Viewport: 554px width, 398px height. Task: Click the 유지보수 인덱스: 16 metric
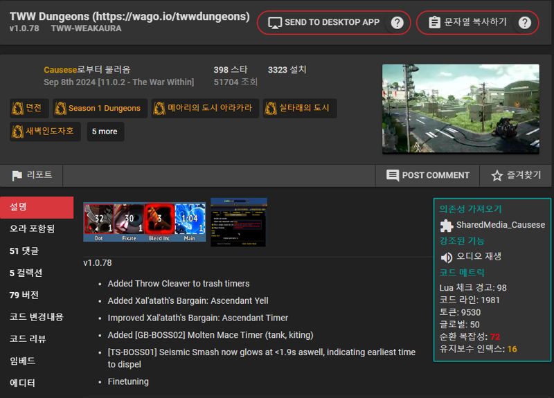click(x=479, y=349)
